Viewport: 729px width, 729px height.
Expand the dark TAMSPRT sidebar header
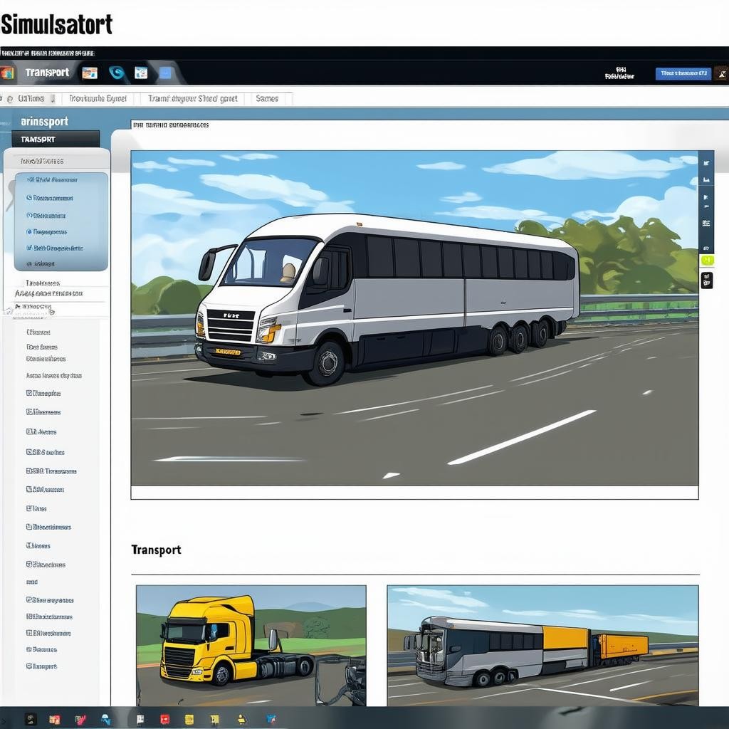[x=56, y=140]
